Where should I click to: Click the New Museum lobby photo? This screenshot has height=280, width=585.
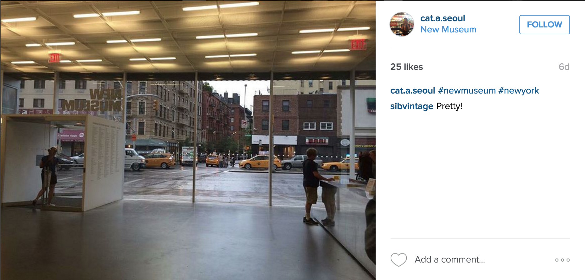[x=188, y=140]
